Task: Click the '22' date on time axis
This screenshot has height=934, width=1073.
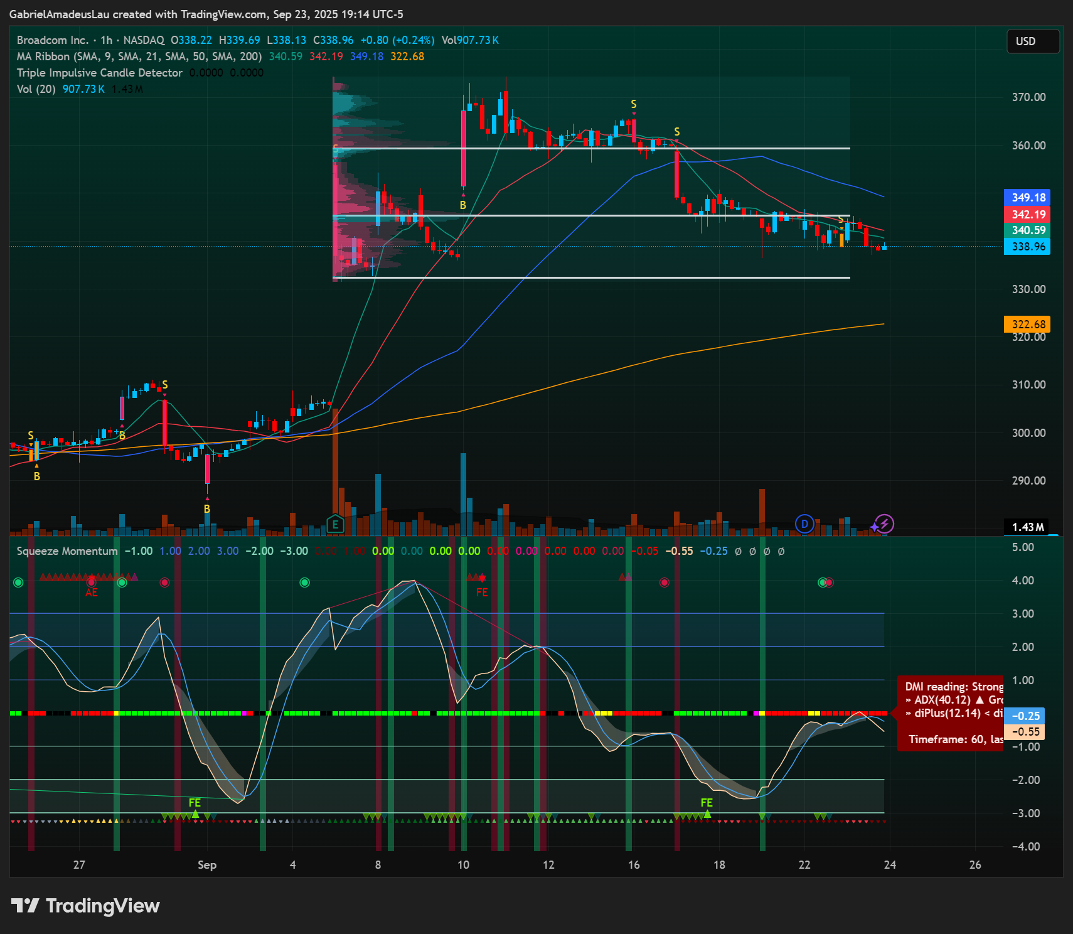Action: (804, 865)
